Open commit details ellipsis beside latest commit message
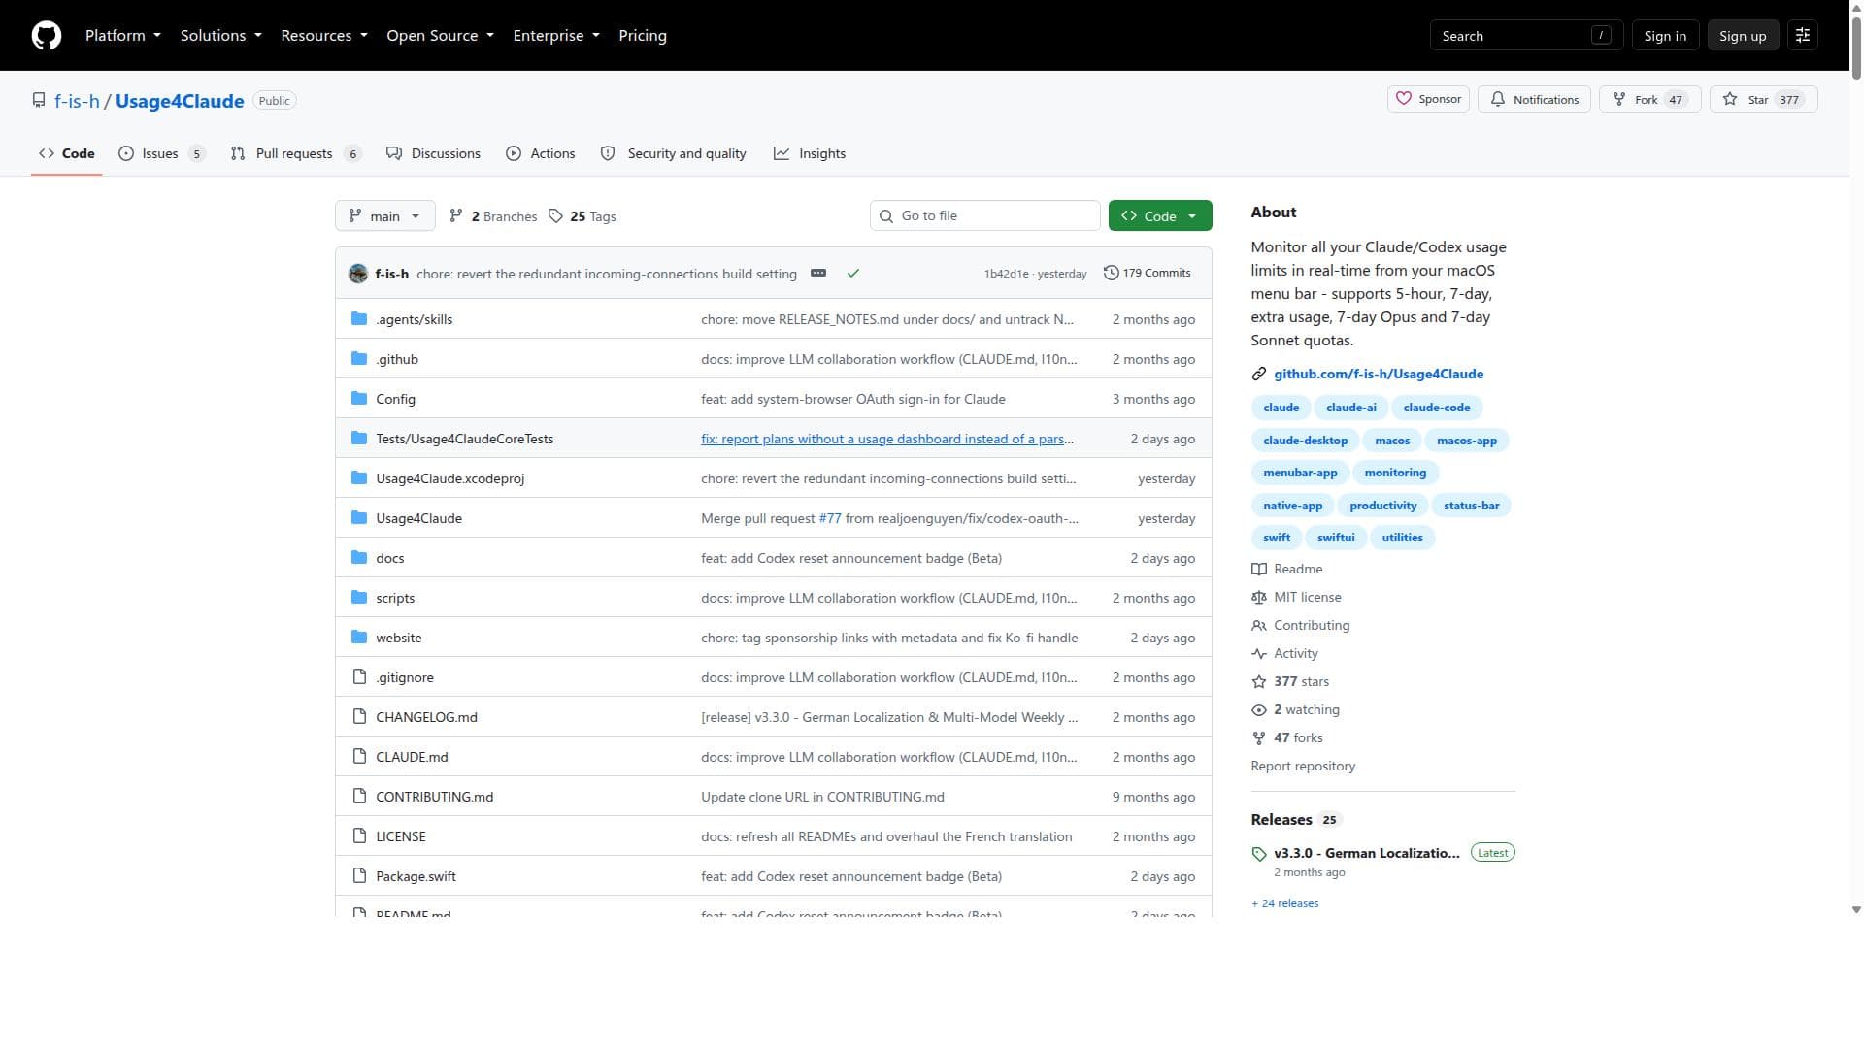The height and width of the screenshot is (1048, 1864). coord(818,274)
